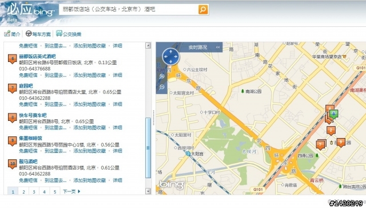Go to results page 4
Image resolution: width=366 pixels, height=208 pixels.
45,191
